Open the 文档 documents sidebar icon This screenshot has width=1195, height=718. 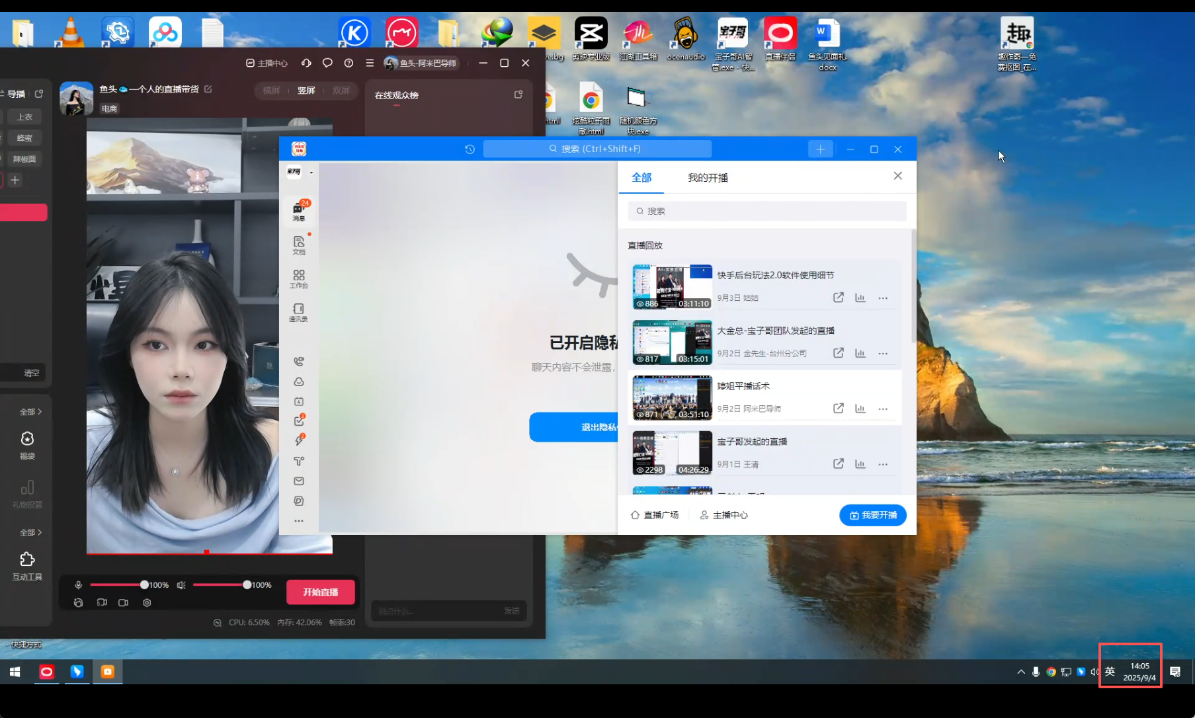299,245
